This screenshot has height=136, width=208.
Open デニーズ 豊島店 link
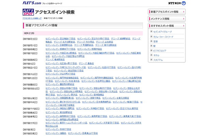pyautogui.click(x=86, y=64)
